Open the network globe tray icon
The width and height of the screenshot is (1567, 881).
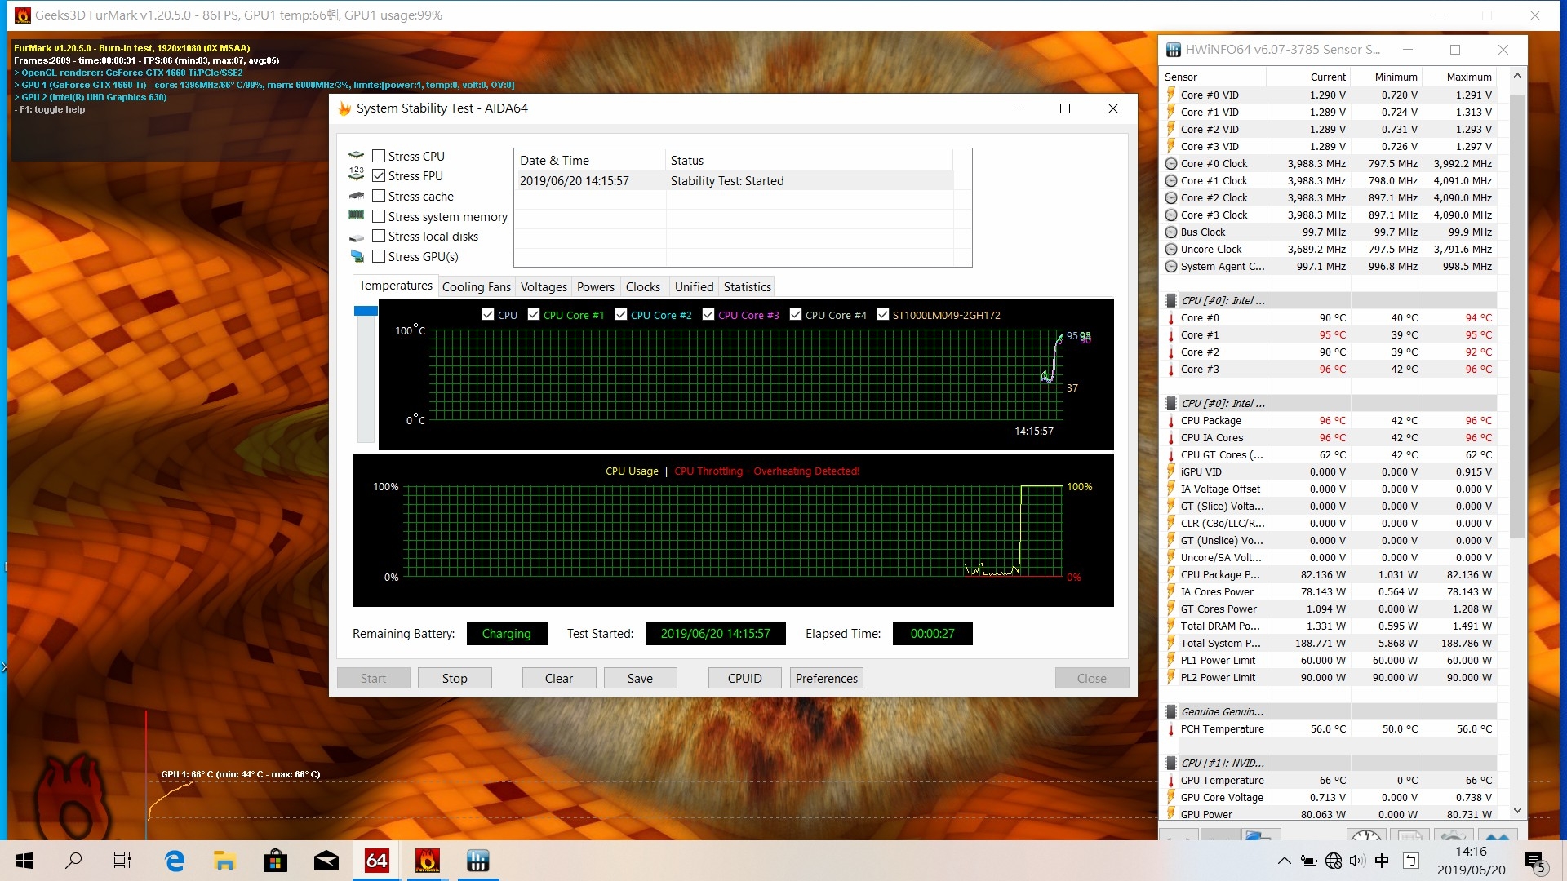1334,861
